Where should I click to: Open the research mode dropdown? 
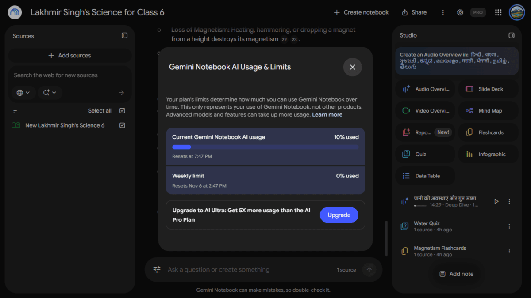50,93
